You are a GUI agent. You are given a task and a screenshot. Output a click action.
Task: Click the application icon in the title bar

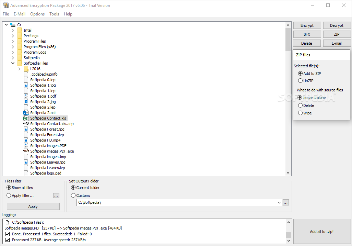pos(6,5)
